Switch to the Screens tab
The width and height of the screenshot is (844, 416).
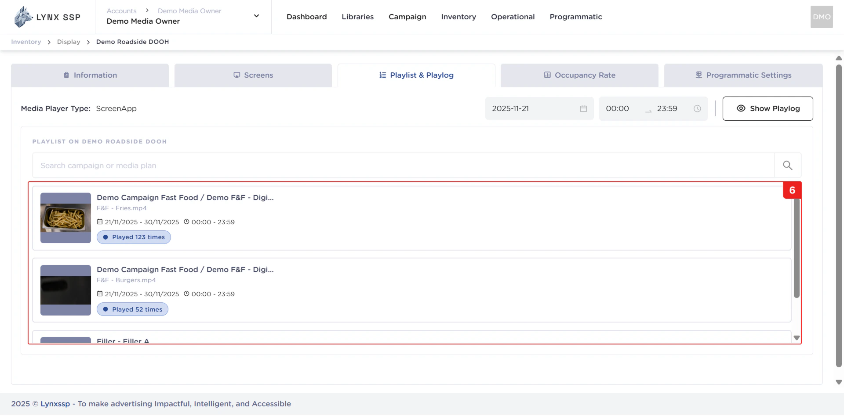tap(253, 75)
